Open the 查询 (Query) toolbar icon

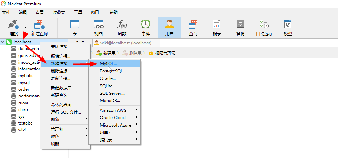point(193,24)
